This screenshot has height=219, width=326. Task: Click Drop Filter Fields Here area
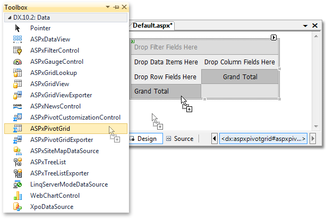pos(204,47)
